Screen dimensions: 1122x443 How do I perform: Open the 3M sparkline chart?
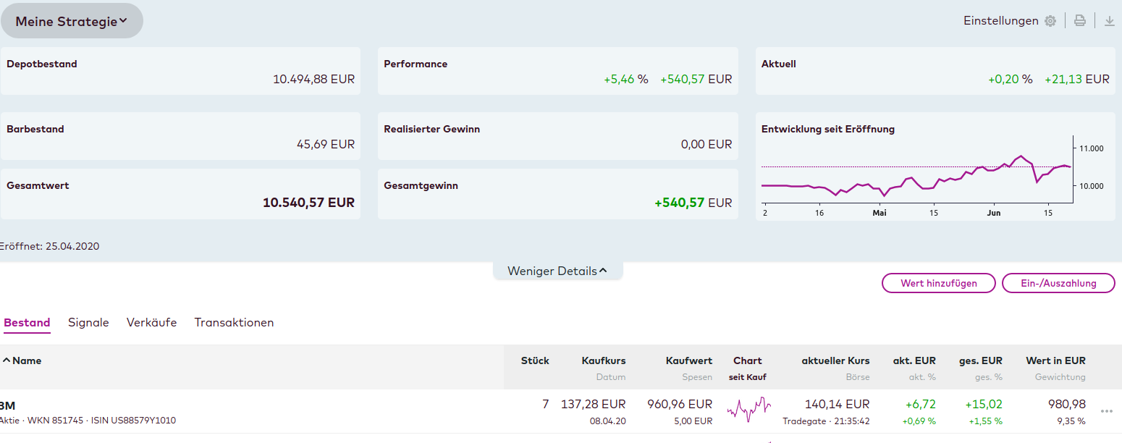(748, 410)
